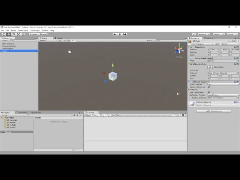Toggle Box Collider enabled checkbox
Viewport: 240px width, 180px height.
point(193,64)
